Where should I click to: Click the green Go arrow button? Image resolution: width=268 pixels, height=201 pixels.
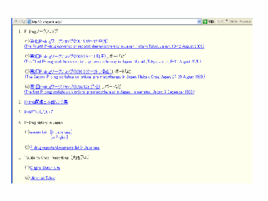[x=205, y=21]
